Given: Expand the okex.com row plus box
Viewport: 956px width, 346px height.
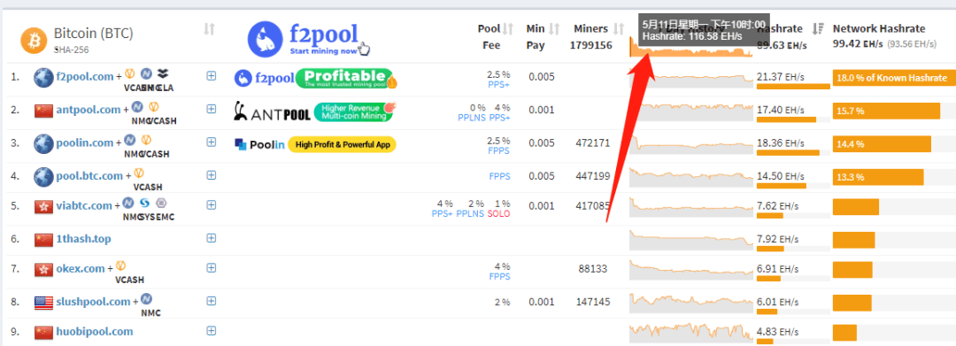Looking at the screenshot, I should (x=212, y=267).
